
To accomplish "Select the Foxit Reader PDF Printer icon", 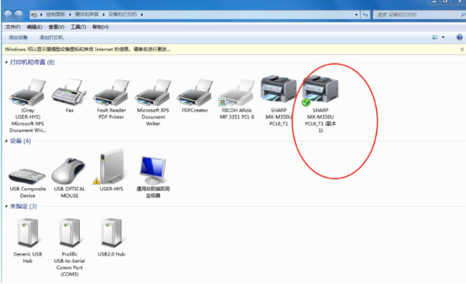I will (x=111, y=93).
